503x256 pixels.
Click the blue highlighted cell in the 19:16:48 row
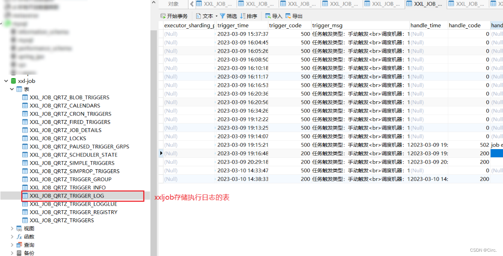(497, 153)
